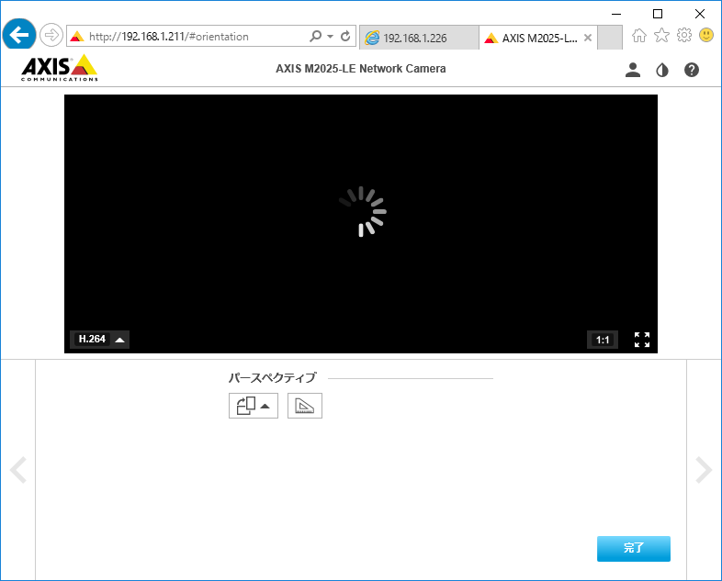Open a new blank tab
The height and width of the screenshot is (581, 722).
click(x=610, y=38)
